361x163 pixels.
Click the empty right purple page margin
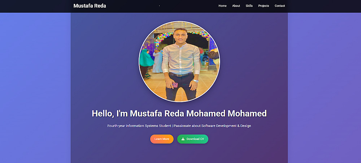[x=324, y=87]
